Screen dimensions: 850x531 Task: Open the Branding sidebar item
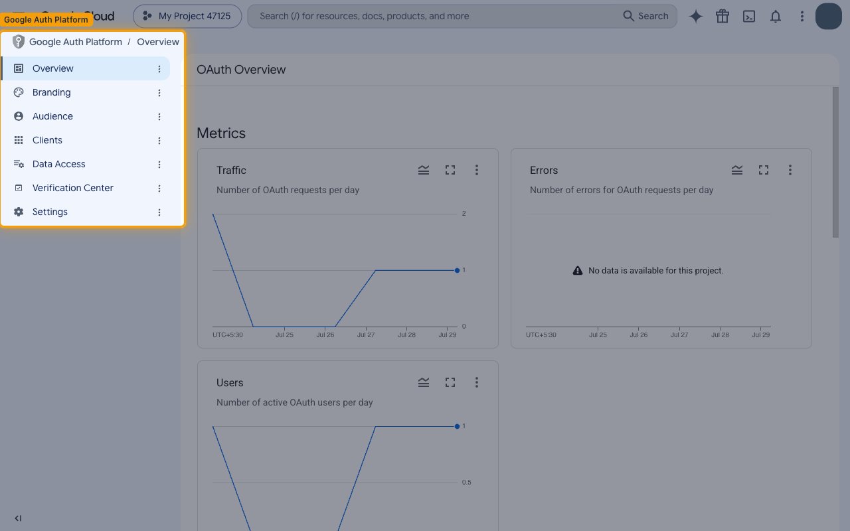(x=85, y=92)
